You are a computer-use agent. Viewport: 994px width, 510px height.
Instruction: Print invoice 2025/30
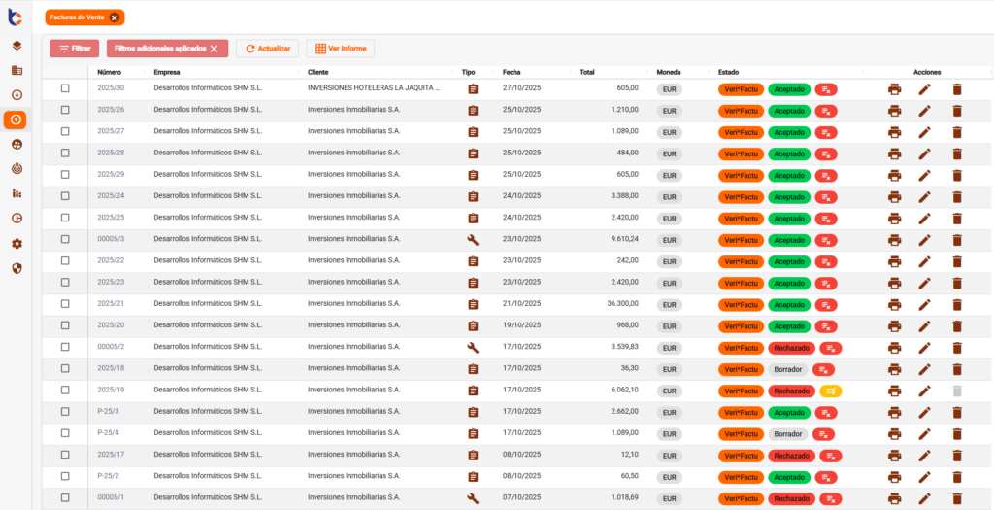tap(894, 89)
